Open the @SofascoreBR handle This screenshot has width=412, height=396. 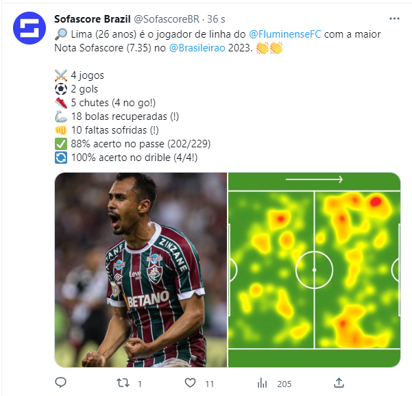pos(167,19)
